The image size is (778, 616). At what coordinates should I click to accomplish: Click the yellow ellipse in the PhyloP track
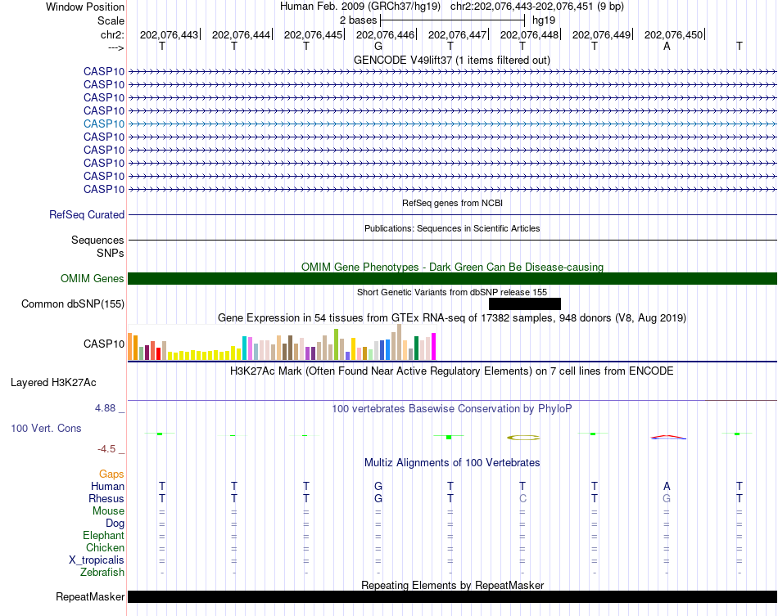(523, 438)
